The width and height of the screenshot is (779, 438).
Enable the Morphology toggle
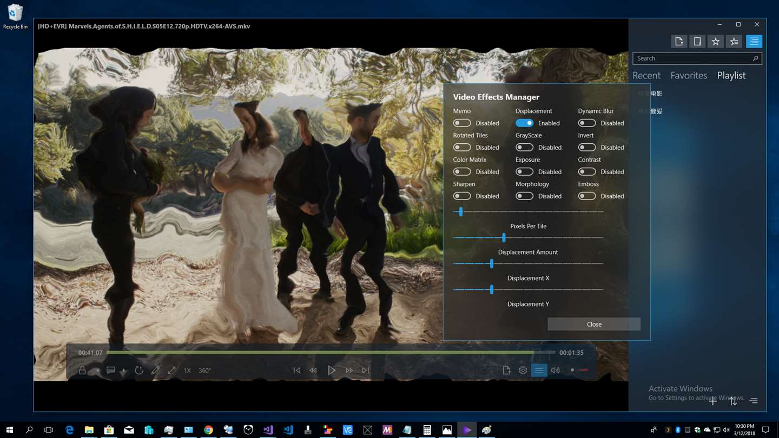(524, 196)
